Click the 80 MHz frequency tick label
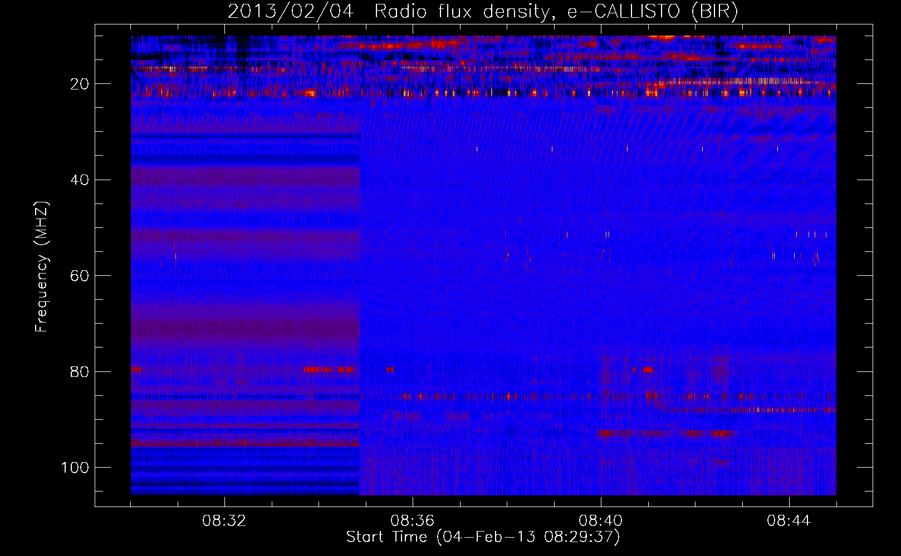Viewport: 901px width, 556px height. [x=80, y=371]
